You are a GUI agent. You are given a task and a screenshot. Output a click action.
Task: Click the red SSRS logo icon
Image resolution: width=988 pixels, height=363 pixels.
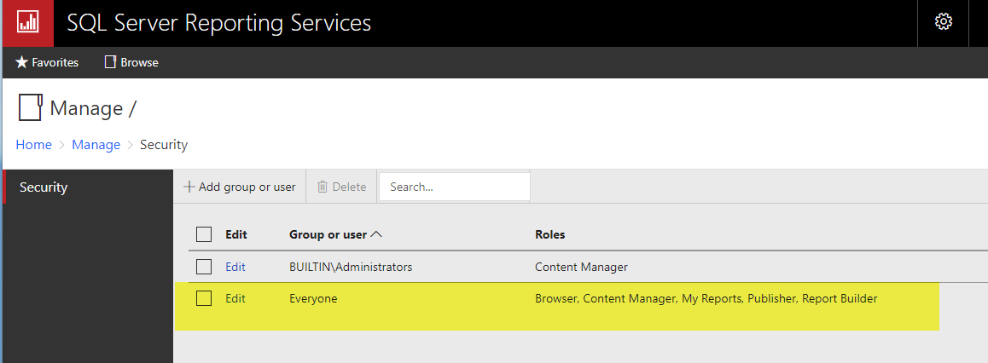(27, 23)
